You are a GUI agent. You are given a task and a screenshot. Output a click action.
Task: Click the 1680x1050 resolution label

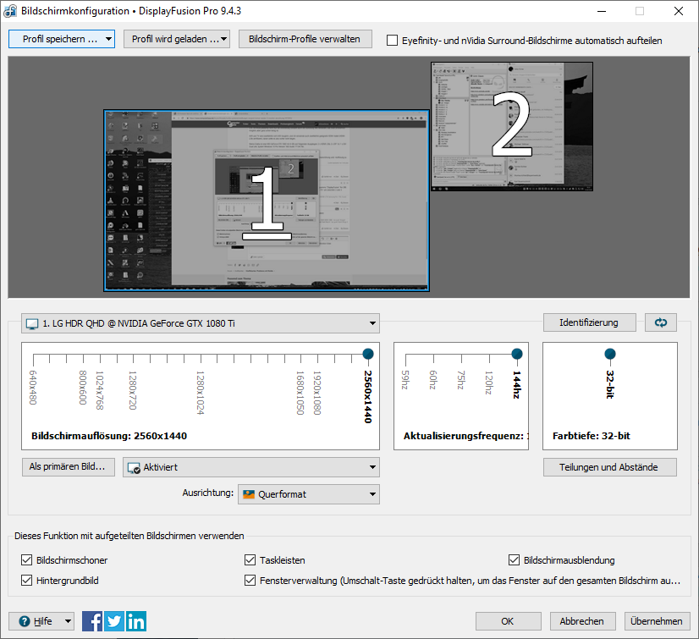tap(300, 393)
